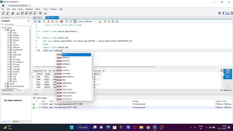Toggle the bottom output panel visibility
The image size is (233, 131).
(228, 13)
